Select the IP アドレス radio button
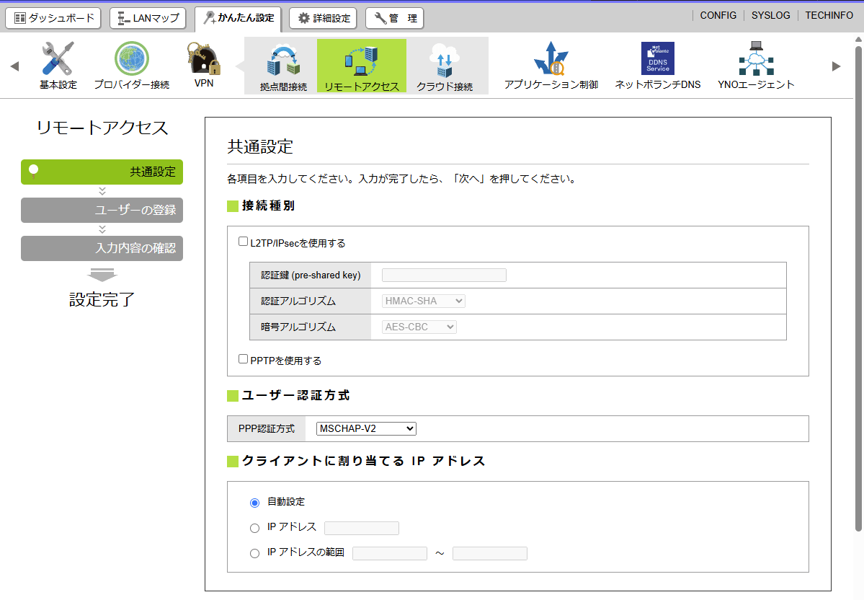The image size is (864, 600). (254, 529)
